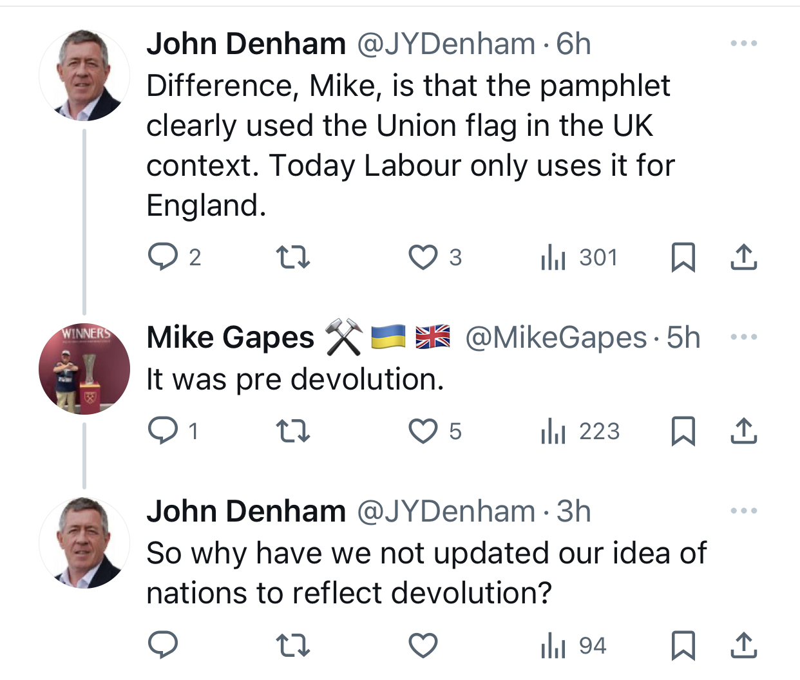Open more options for first tweet
Viewport: 800px width, 680px height.
(743, 44)
